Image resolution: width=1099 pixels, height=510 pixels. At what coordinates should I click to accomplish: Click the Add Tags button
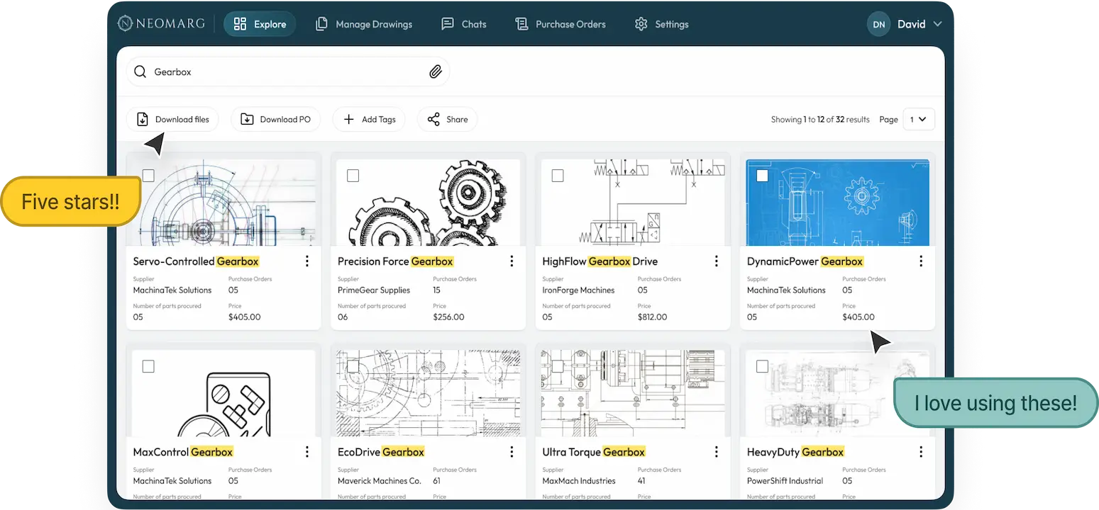tap(368, 119)
